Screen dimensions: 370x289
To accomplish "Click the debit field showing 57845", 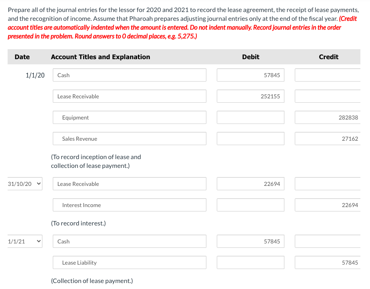I will tap(250, 75).
